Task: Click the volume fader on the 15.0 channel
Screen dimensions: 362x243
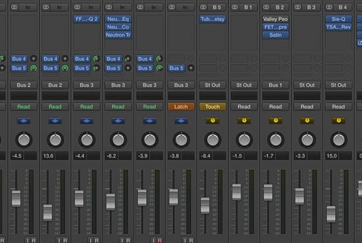Action: coord(331,214)
